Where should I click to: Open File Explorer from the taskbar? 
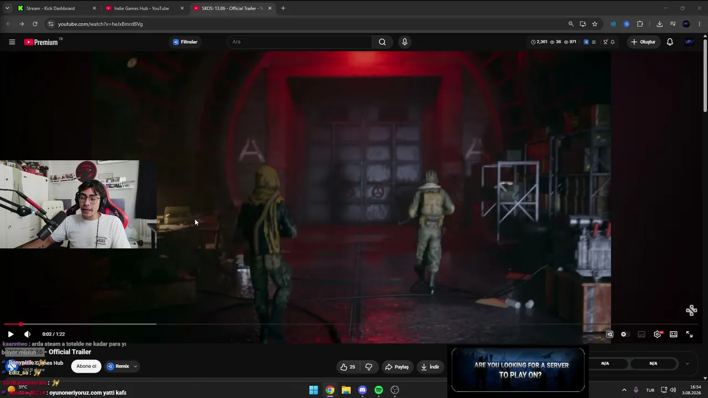click(346, 390)
